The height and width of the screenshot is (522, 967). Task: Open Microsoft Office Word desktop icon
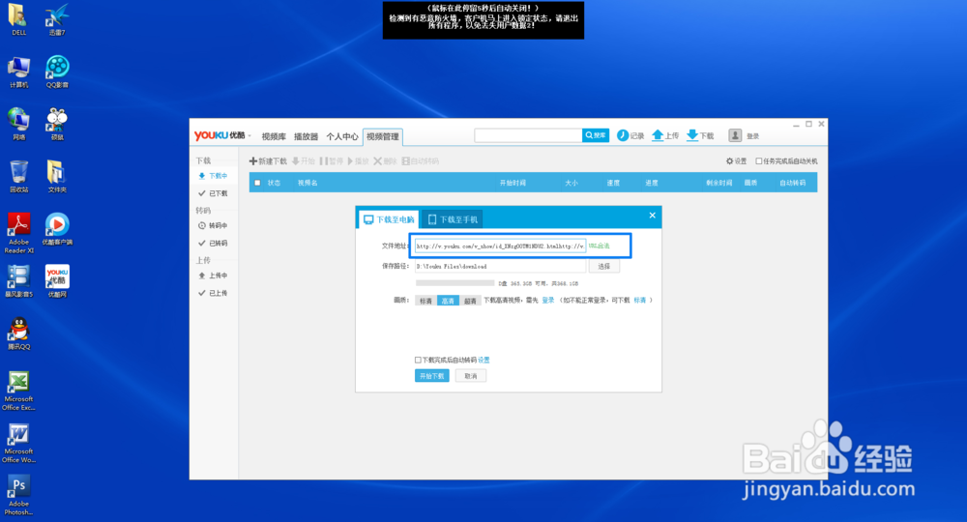click(18, 444)
